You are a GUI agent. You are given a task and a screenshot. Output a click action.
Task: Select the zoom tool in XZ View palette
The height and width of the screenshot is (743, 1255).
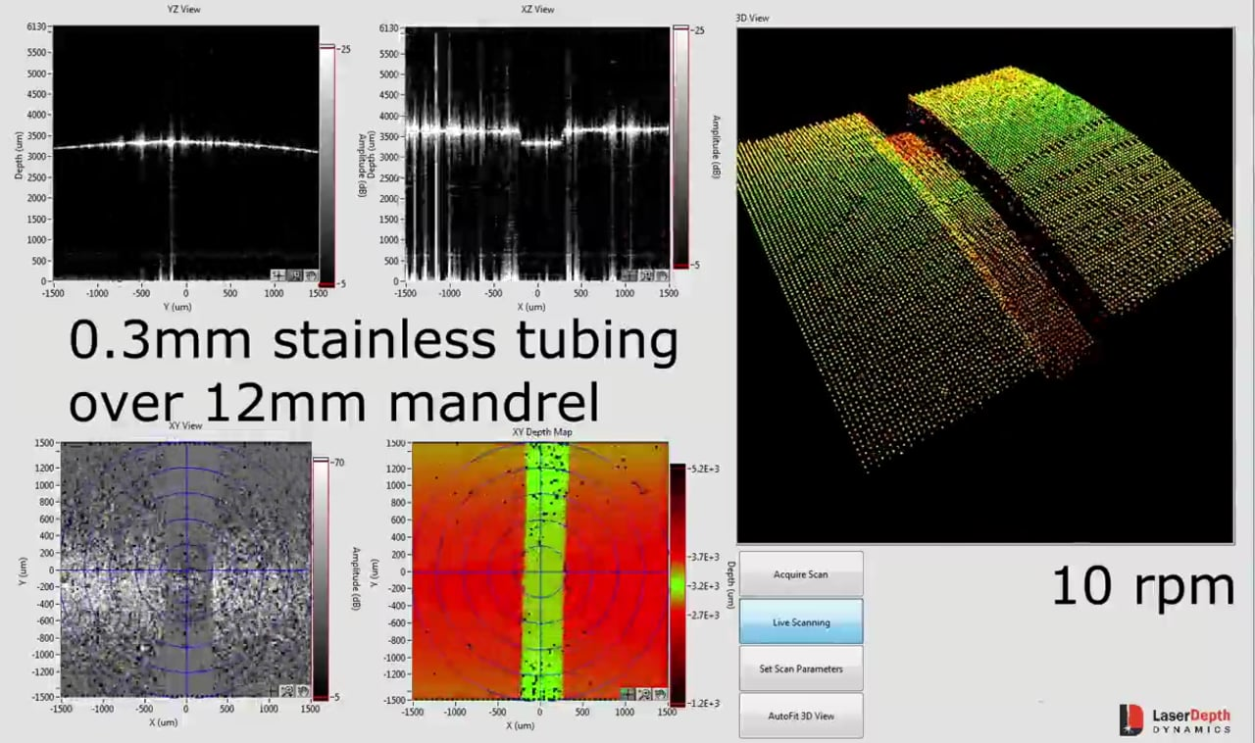[x=646, y=275]
